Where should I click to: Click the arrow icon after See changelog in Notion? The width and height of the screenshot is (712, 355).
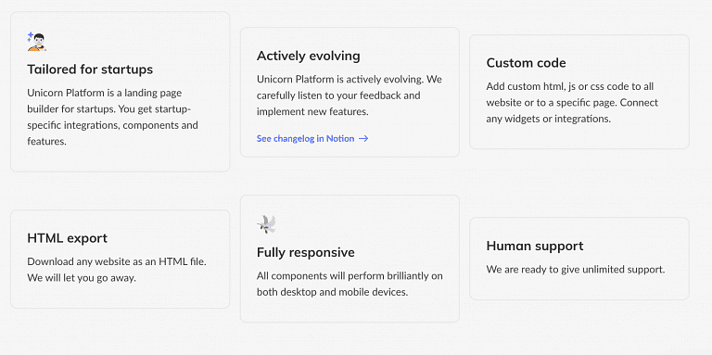363,138
